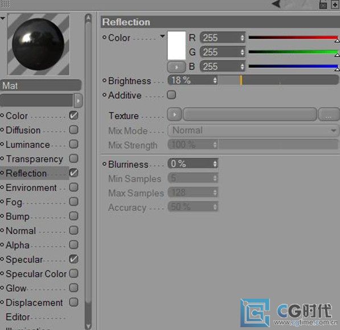
Task: Open the arrow next to layer field
Action: (78, 101)
